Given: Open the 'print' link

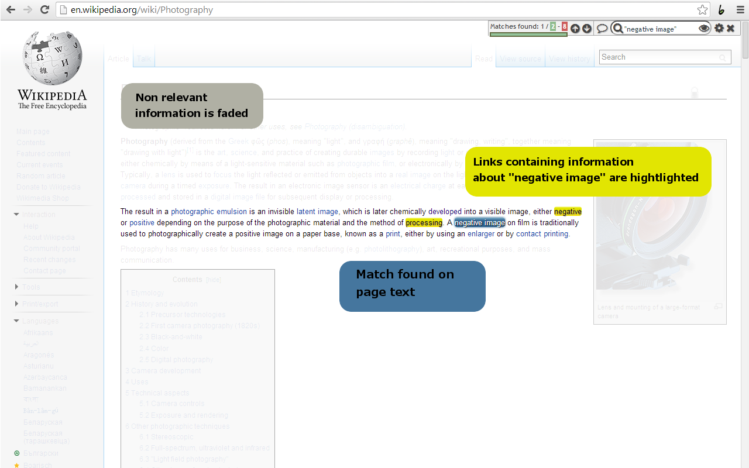Looking at the screenshot, I should click(393, 234).
